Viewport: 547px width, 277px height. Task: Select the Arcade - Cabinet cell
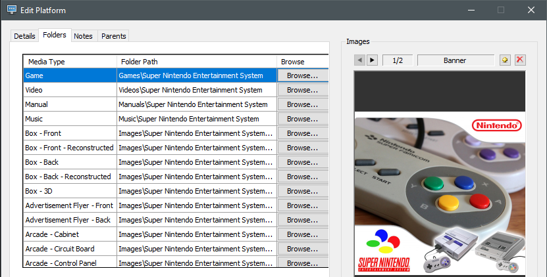coord(70,234)
